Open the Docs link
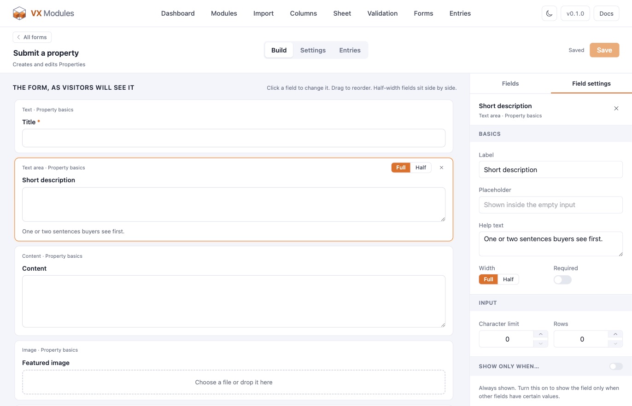The width and height of the screenshot is (632, 406). (x=606, y=13)
